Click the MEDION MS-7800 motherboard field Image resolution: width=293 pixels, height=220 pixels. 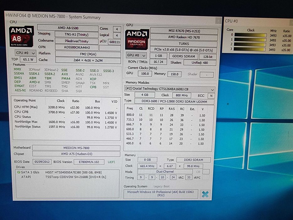(76, 148)
